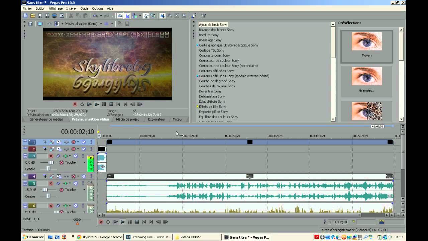
Task: Open the Fichier menu
Action: pyautogui.click(x=27, y=8)
